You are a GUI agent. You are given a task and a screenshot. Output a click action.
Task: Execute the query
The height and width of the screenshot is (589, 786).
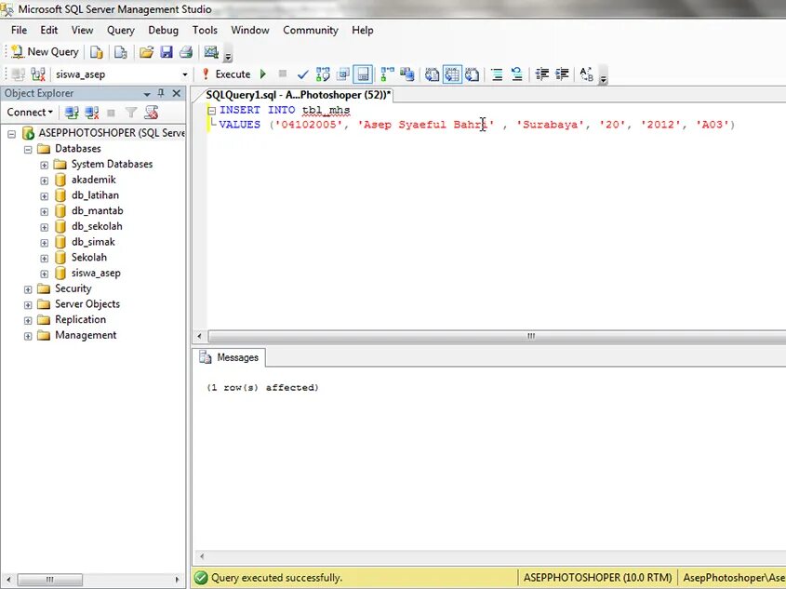pos(226,74)
